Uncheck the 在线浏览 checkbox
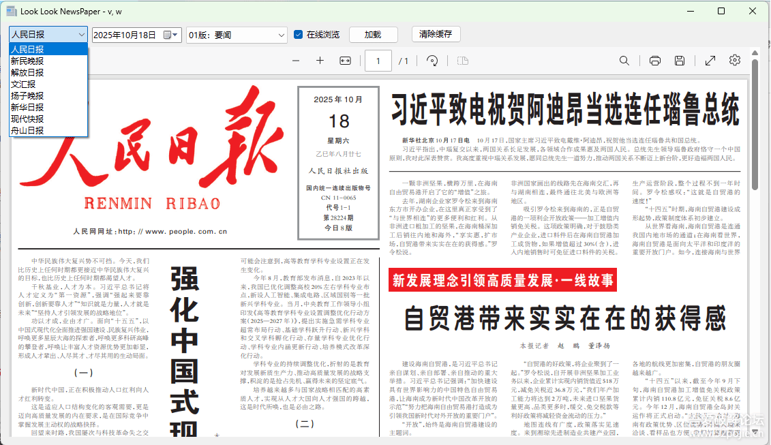 coord(298,35)
